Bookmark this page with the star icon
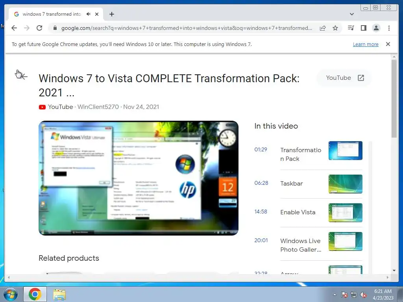The width and height of the screenshot is (403, 302). (335, 28)
